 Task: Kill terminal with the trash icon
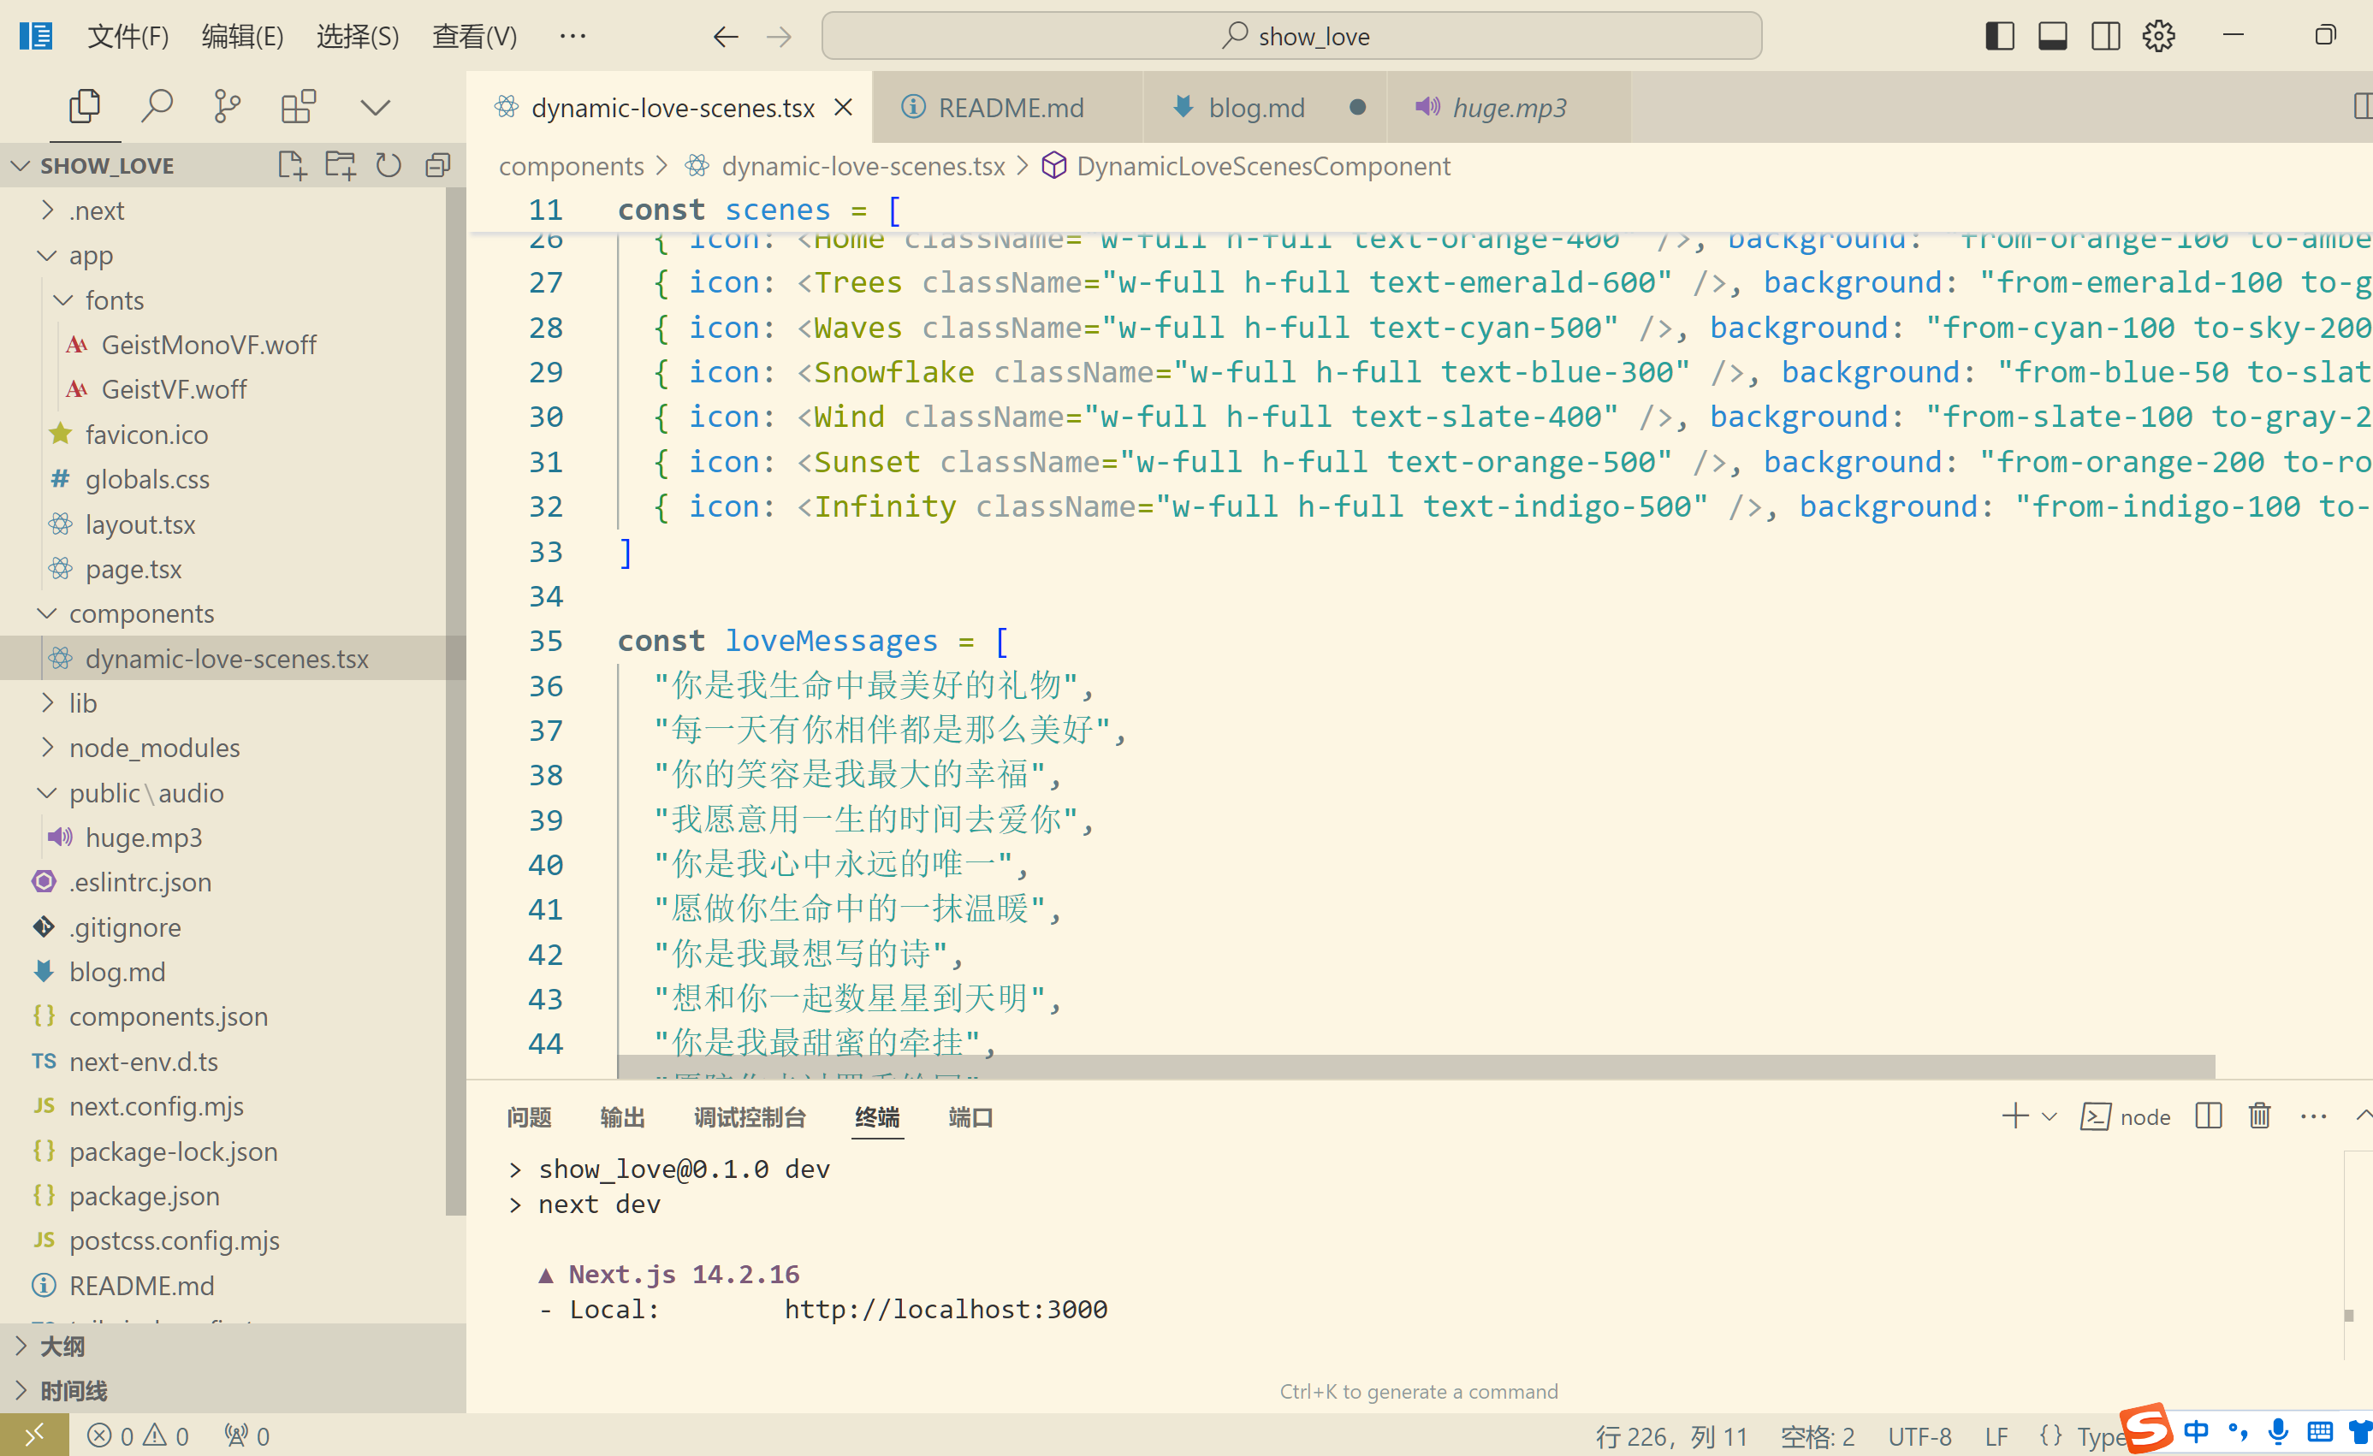tap(2259, 1116)
